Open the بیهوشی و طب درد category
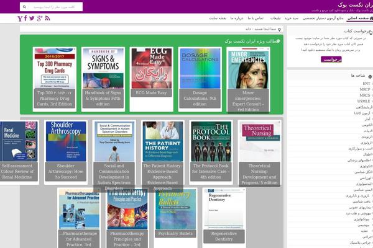Image resolution: width=373 pixels, height=248 pixels. (358, 213)
